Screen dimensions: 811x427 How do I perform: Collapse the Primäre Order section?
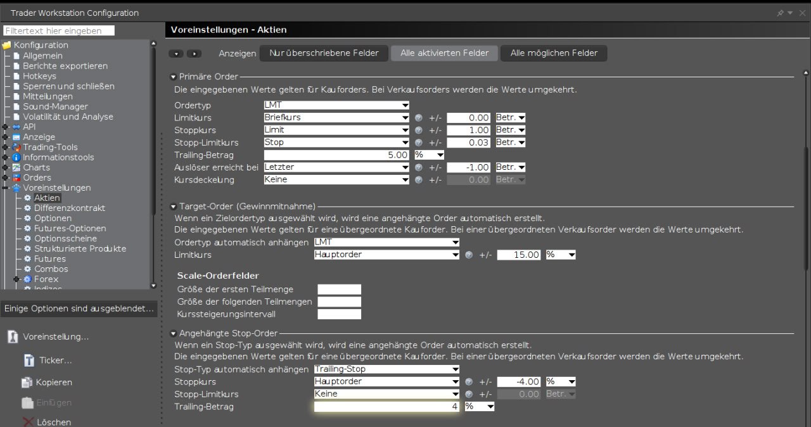coord(174,77)
